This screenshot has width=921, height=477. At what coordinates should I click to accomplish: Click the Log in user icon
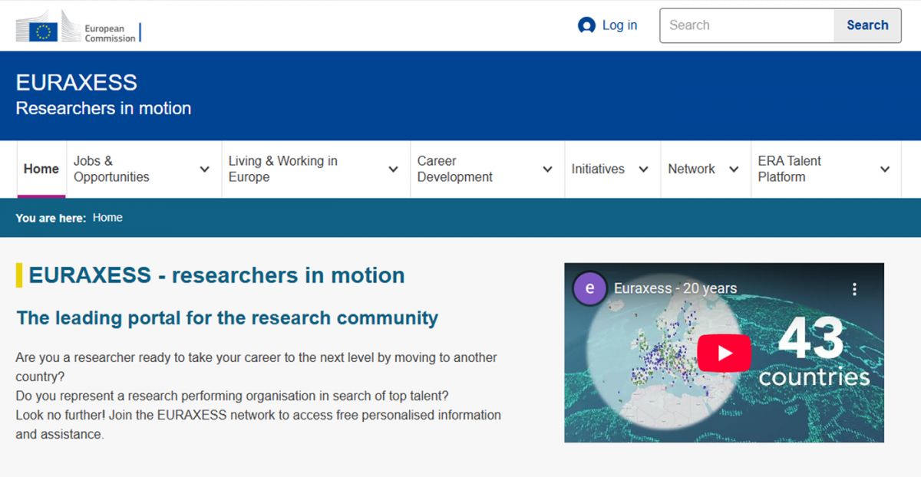pos(586,25)
